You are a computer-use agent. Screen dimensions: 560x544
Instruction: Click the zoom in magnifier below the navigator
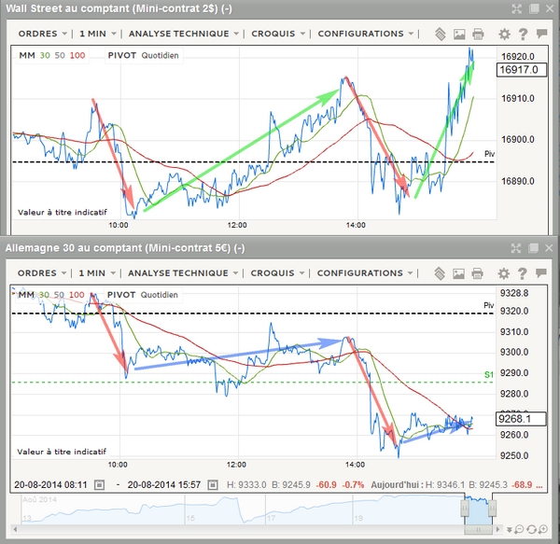click(543, 529)
